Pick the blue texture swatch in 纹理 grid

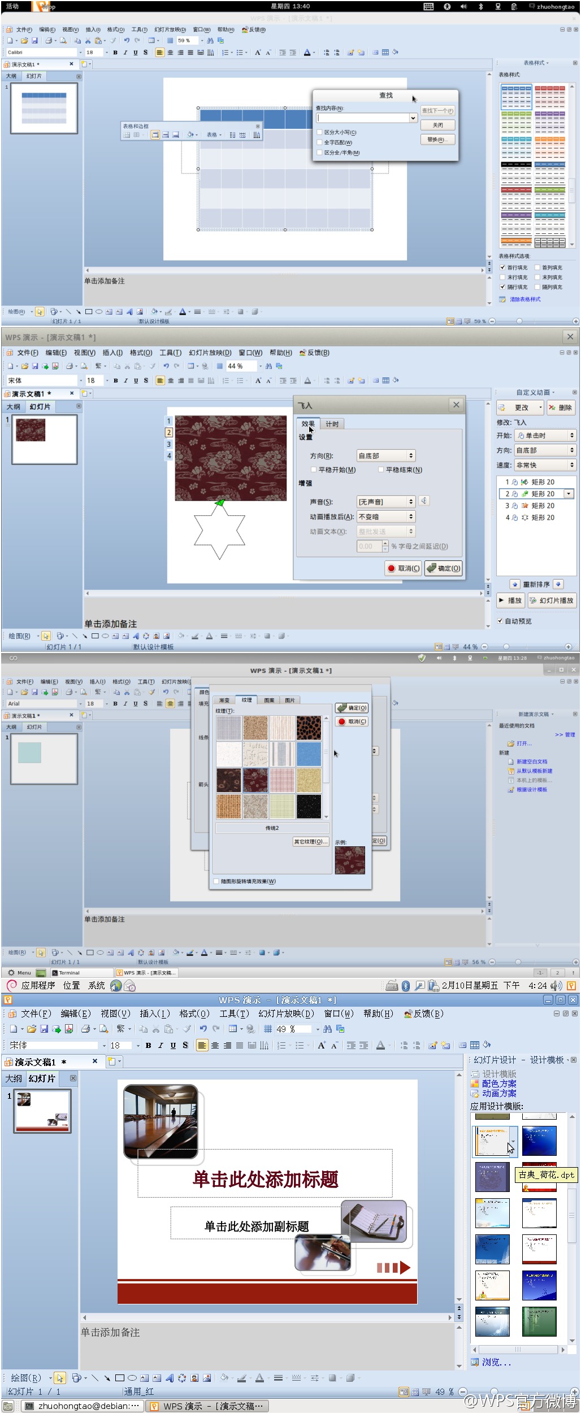[309, 754]
